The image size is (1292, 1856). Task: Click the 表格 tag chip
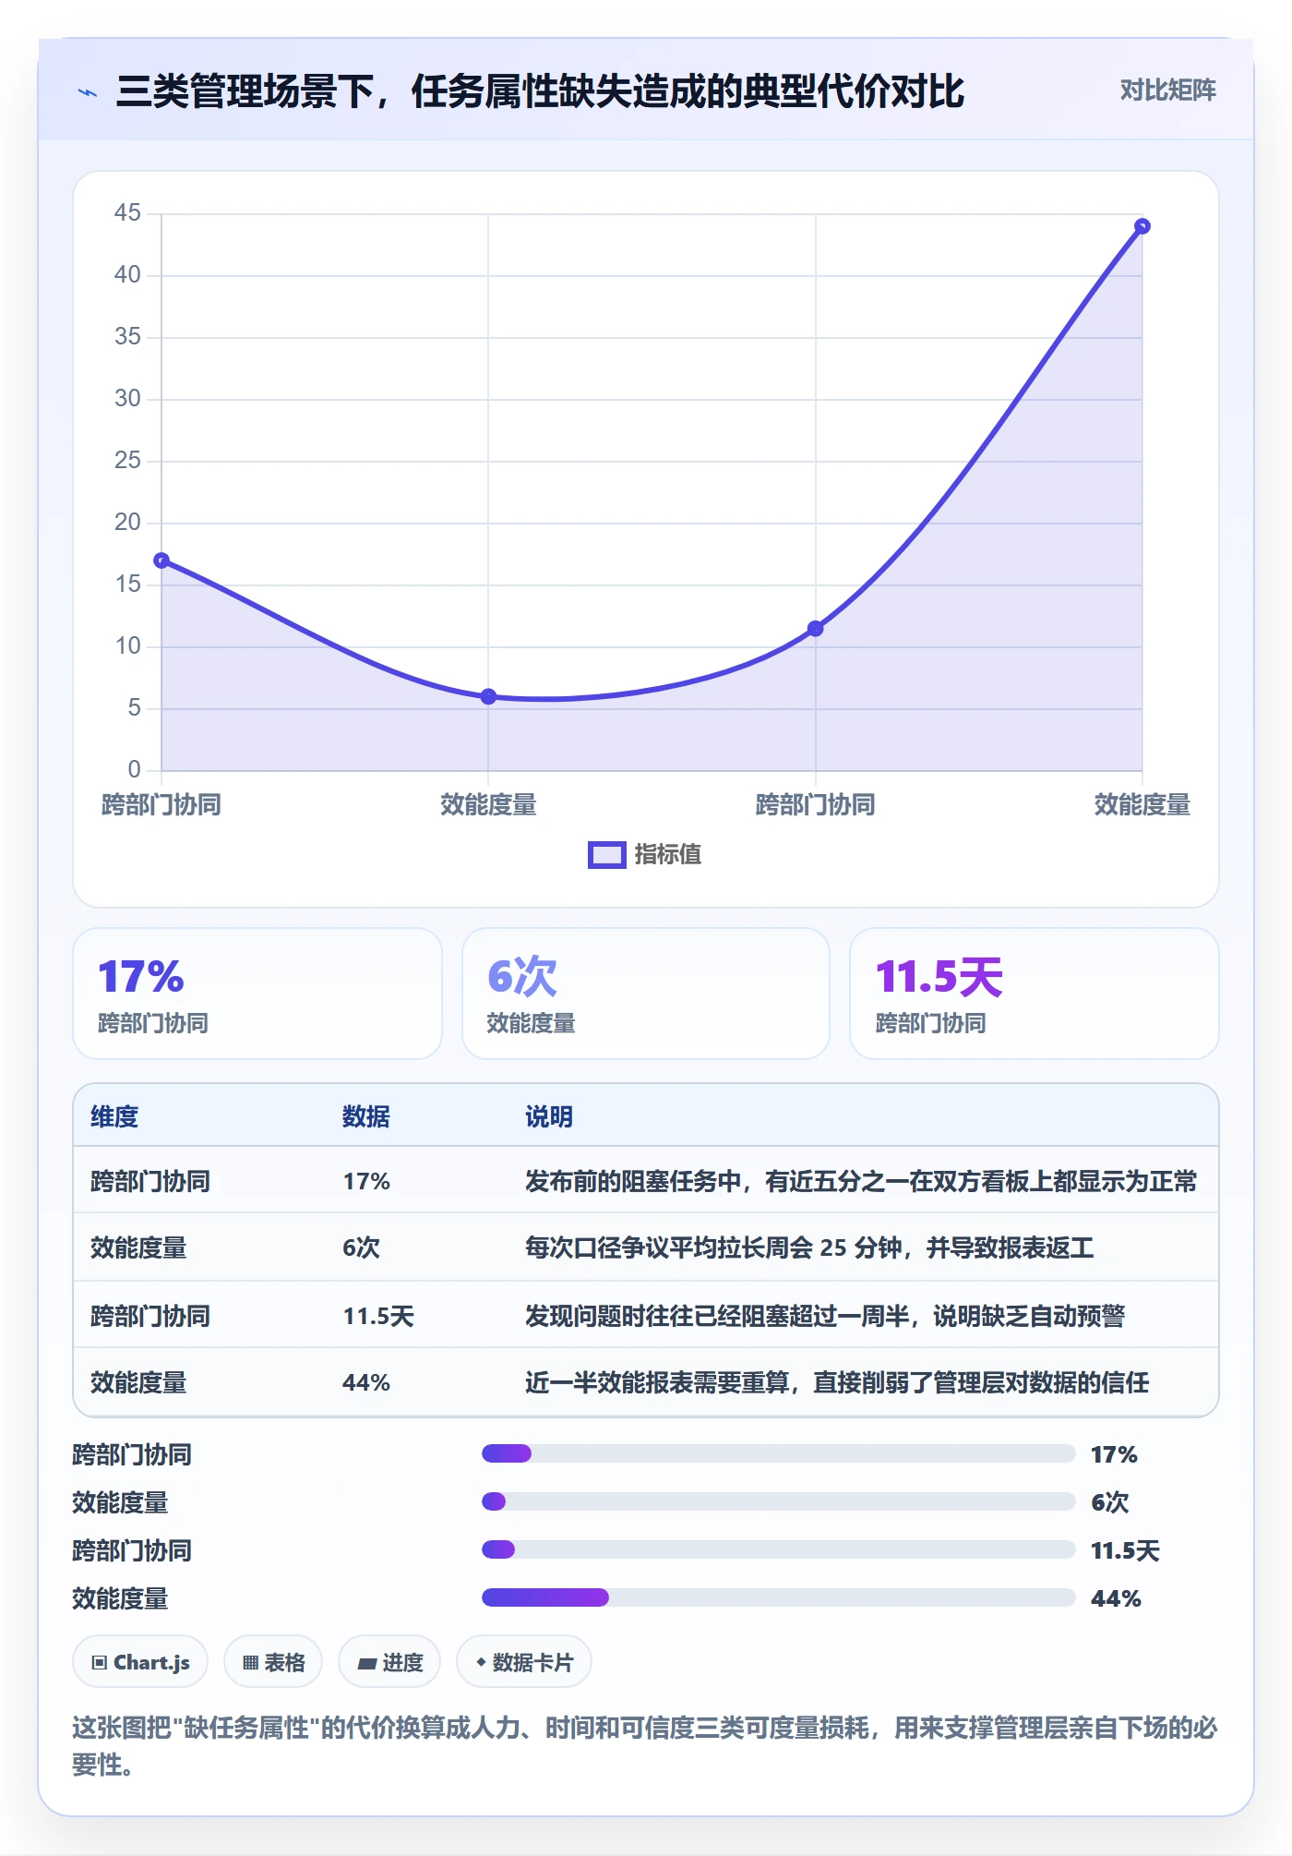pos(273,1662)
